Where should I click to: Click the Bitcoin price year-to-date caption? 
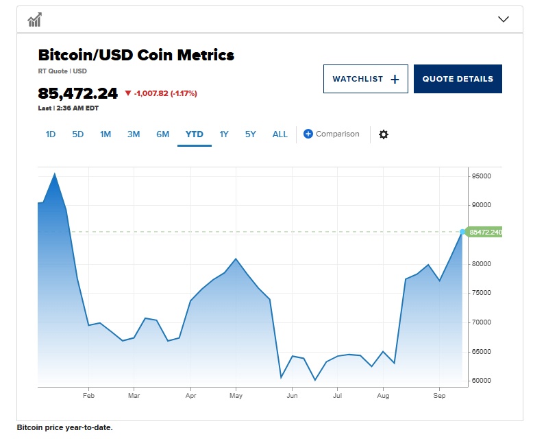click(64, 427)
